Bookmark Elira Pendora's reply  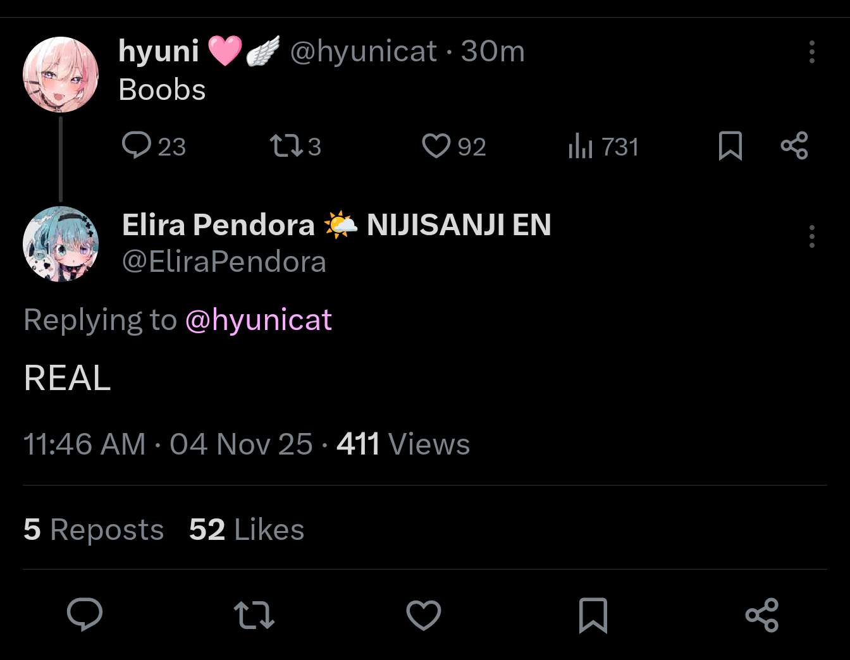(593, 614)
